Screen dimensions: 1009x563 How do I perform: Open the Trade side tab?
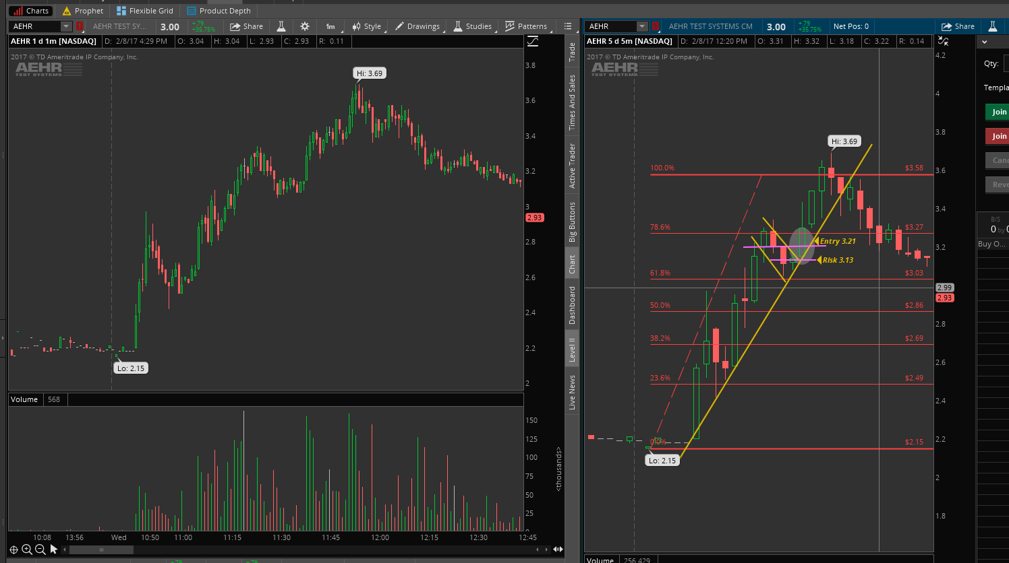coord(572,52)
